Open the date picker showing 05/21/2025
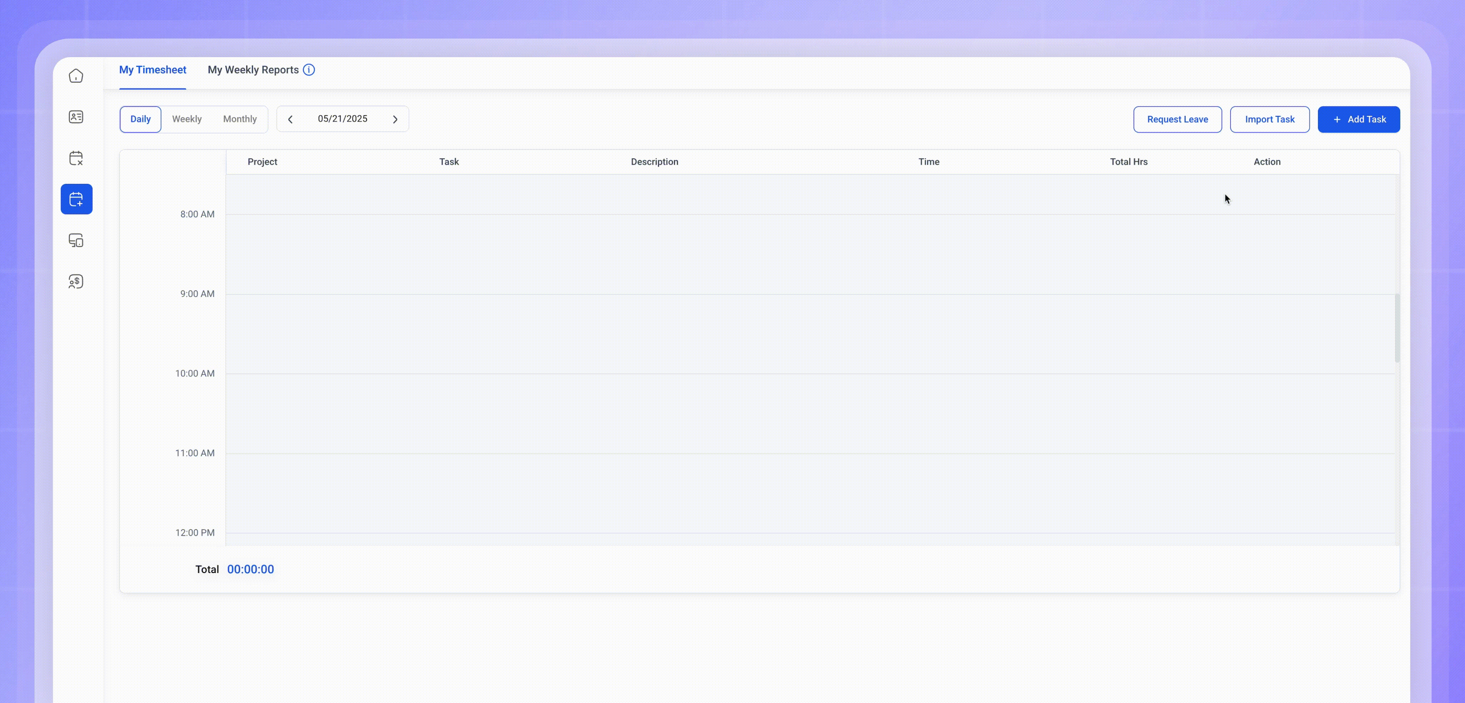This screenshot has width=1465, height=703. [342, 119]
